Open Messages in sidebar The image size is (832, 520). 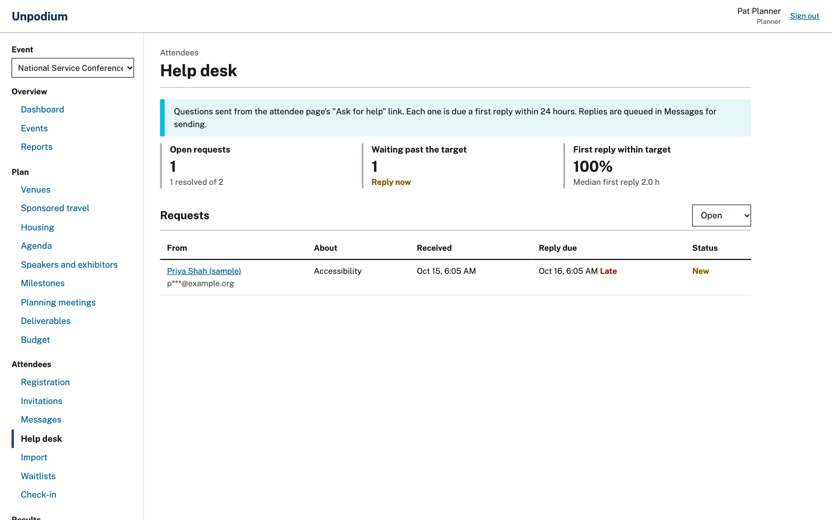click(41, 419)
